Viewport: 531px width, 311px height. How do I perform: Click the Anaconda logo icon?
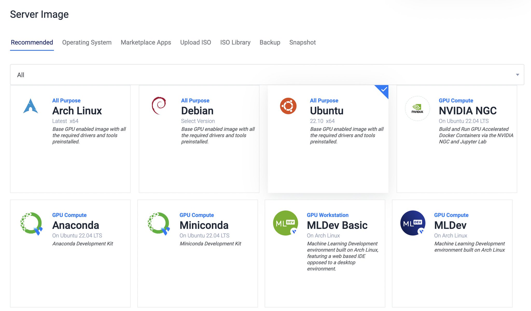[x=31, y=223]
